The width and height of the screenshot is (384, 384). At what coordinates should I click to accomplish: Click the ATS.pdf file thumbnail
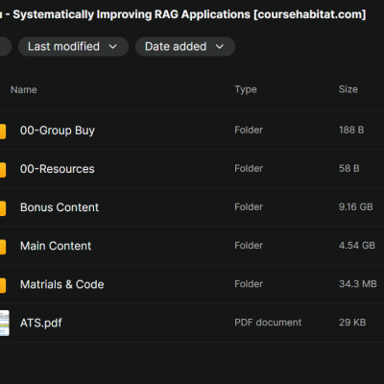click(x=5, y=323)
